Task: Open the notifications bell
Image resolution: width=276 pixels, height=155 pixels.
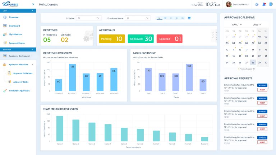Action: 264,4
